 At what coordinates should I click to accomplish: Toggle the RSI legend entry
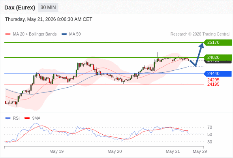point(13,118)
